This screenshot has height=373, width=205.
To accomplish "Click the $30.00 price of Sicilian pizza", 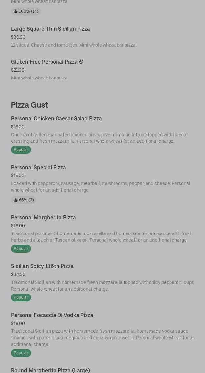I will (x=18, y=37).
